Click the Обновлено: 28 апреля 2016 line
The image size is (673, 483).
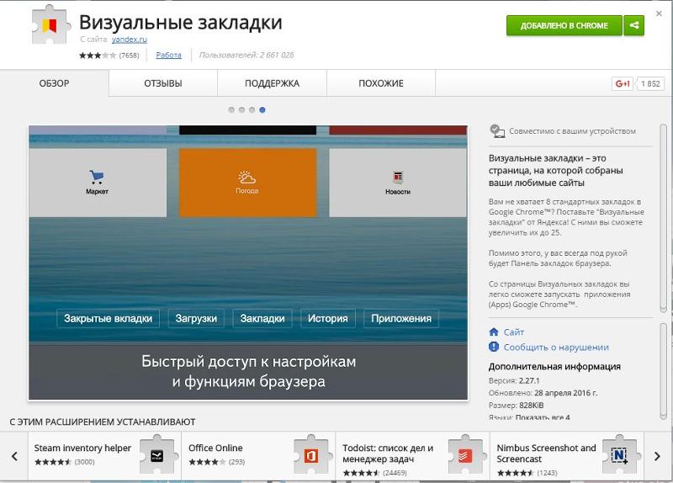pos(543,393)
